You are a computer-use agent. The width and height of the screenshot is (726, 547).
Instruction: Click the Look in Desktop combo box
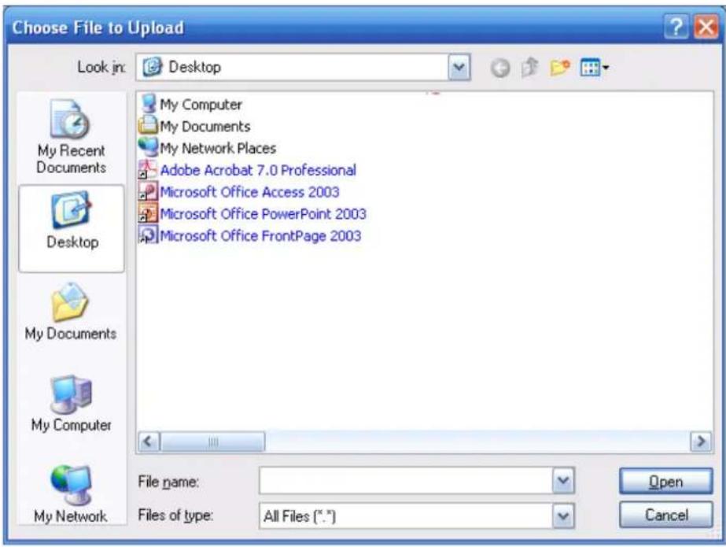[x=304, y=68]
